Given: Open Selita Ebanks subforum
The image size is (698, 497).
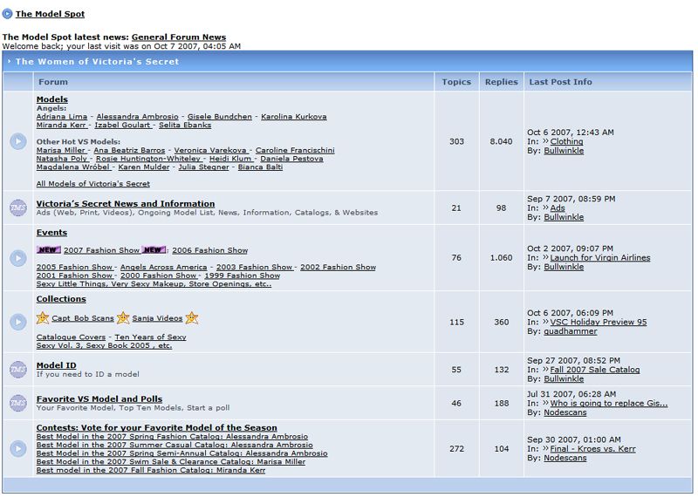Looking at the screenshot, I should (x=185, y=125).
